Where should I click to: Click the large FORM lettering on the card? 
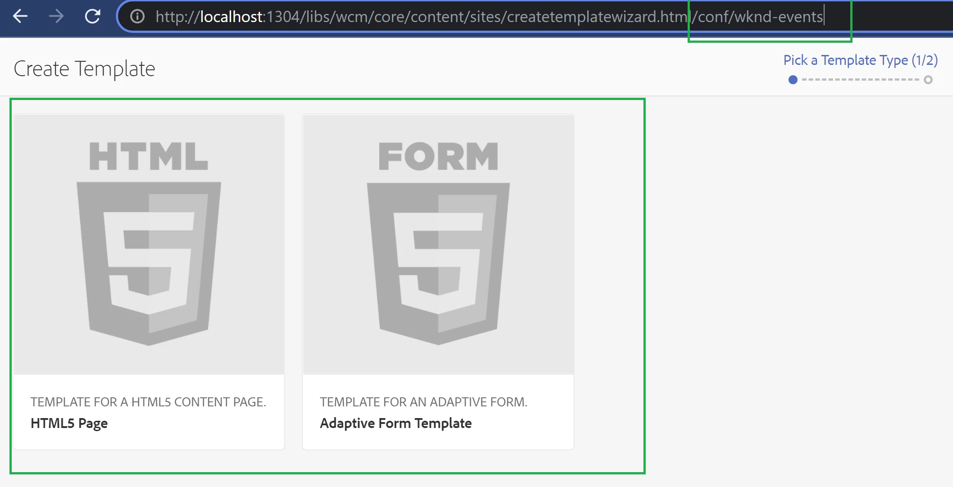[x=438, y=156]
